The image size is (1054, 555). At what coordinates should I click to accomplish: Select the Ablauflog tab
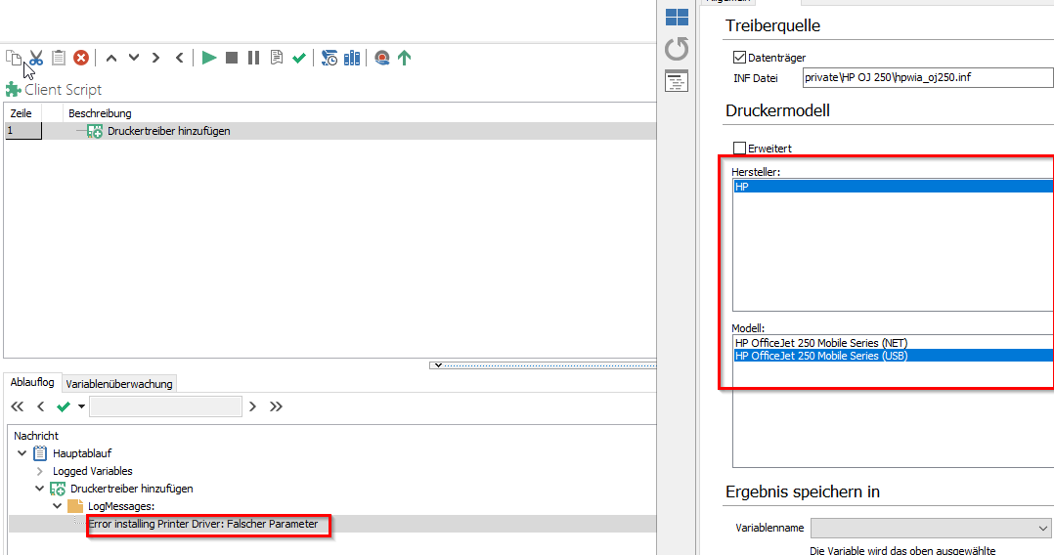point(32,382)
